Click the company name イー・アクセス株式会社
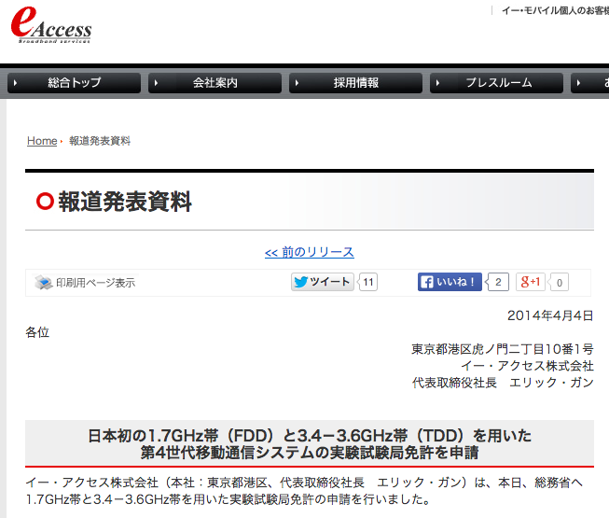This screenshot has width=609, height=518. click(527, 366)
